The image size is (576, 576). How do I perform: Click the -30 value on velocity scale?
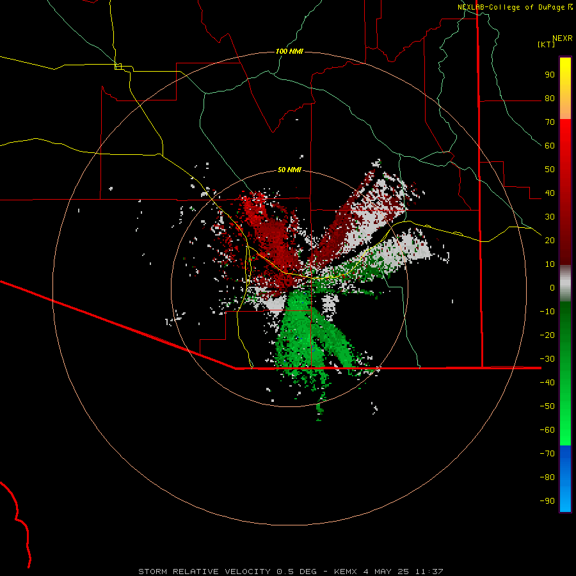pos(547,359)
